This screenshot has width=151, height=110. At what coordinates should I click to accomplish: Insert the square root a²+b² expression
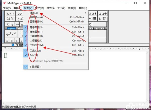[x=11, y=34]
